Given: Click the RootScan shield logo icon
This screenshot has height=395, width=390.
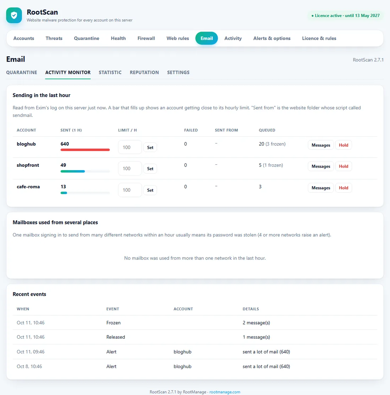Looking at the screenshot, I should coord(14,15).
